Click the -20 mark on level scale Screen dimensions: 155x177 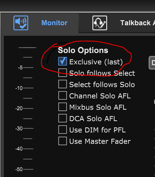click(x=19, y=108)
